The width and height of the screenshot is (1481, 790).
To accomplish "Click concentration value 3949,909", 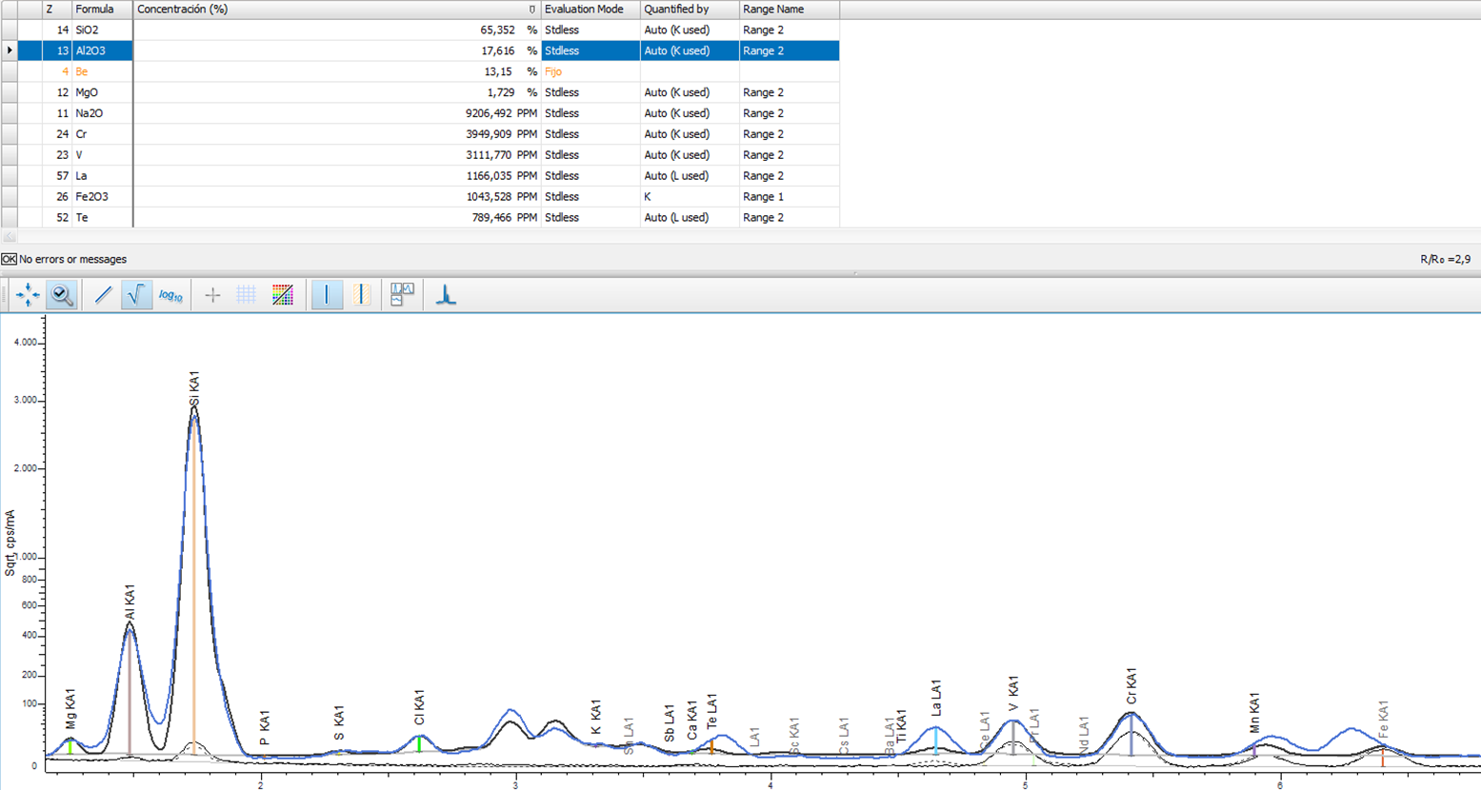I will pos(489,135).
